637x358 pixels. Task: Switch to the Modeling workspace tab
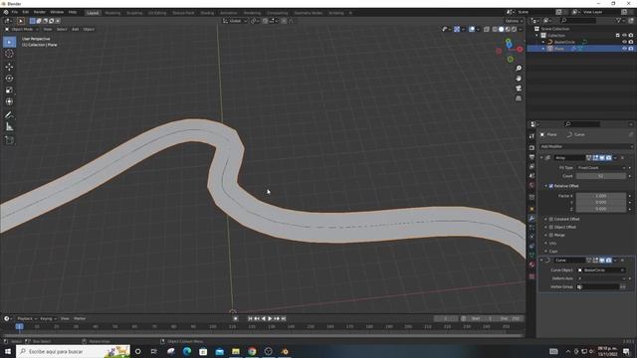pos(112,13)
